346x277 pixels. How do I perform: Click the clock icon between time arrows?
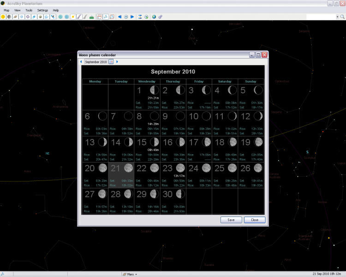(126, 17)
